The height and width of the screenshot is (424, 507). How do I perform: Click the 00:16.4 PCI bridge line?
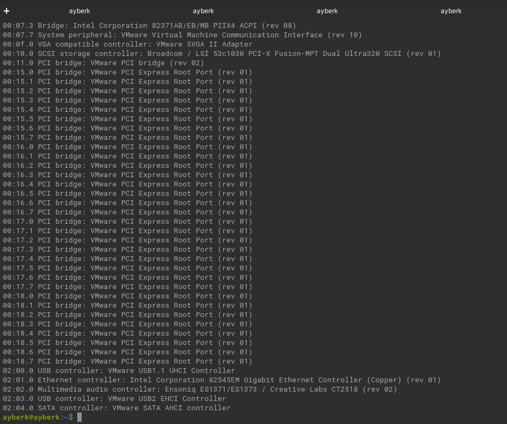point(127,184)
